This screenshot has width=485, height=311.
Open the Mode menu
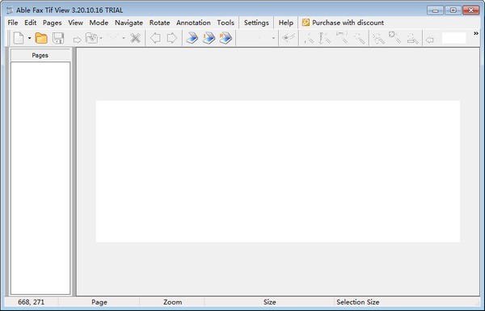pos(99,23)
